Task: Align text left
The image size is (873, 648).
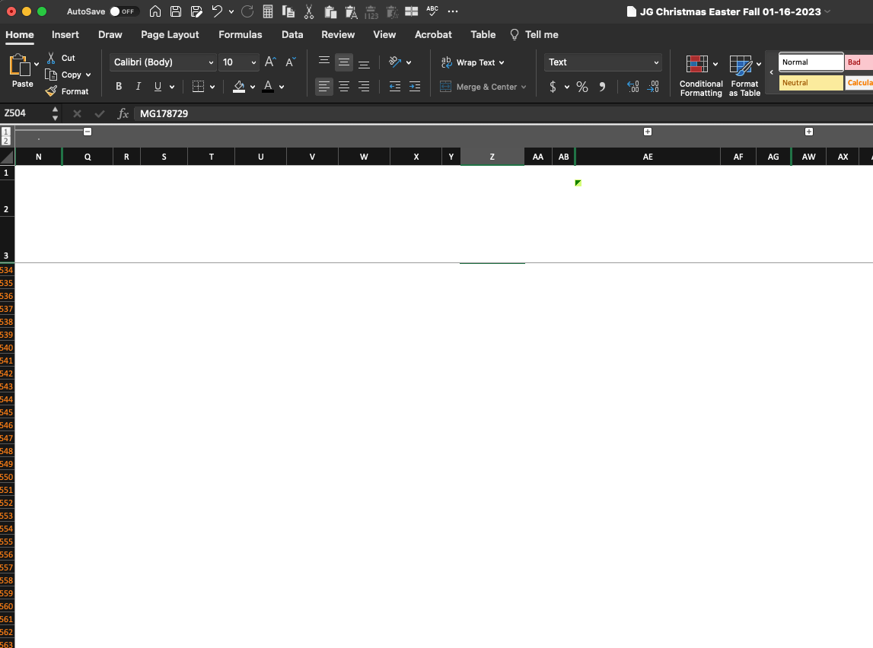Action: [x=324, y=86]
